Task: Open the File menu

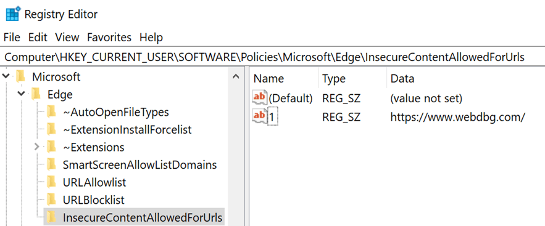Action: point(12,37)
